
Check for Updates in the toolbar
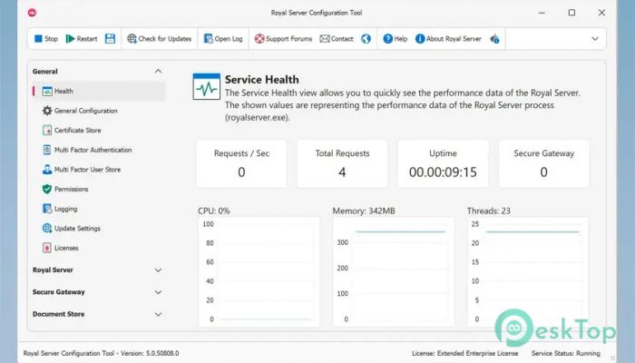point(159,39)
